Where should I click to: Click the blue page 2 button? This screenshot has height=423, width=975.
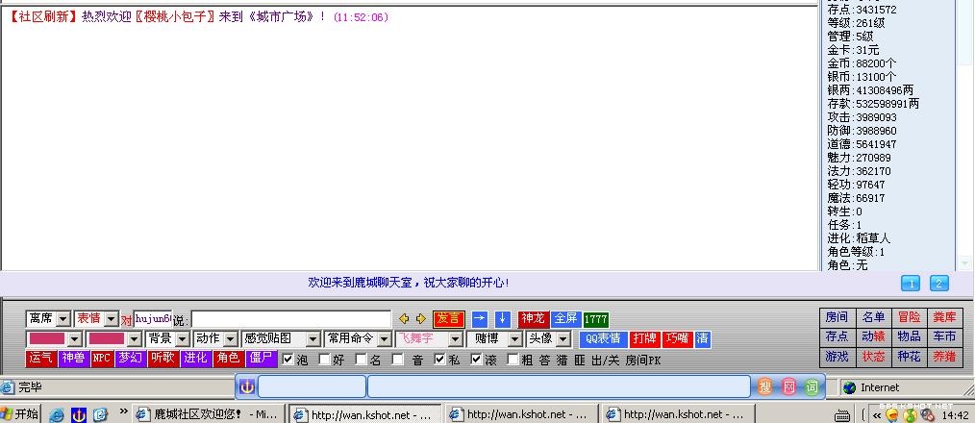point(938,283)
